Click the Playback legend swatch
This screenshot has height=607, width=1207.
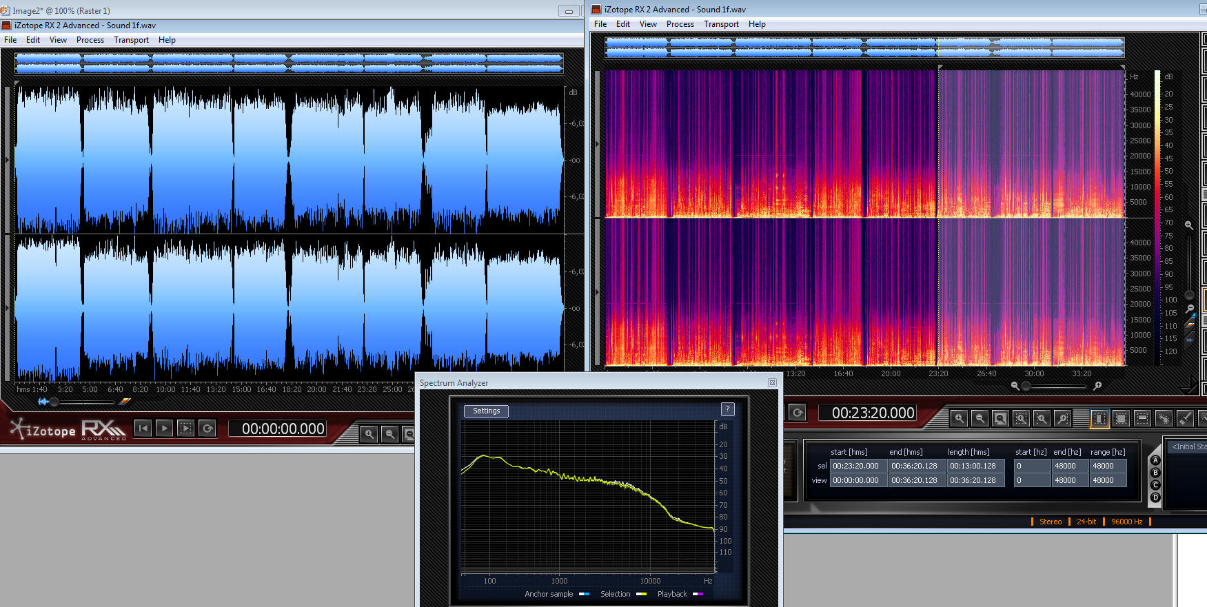(x=698, y=594)
